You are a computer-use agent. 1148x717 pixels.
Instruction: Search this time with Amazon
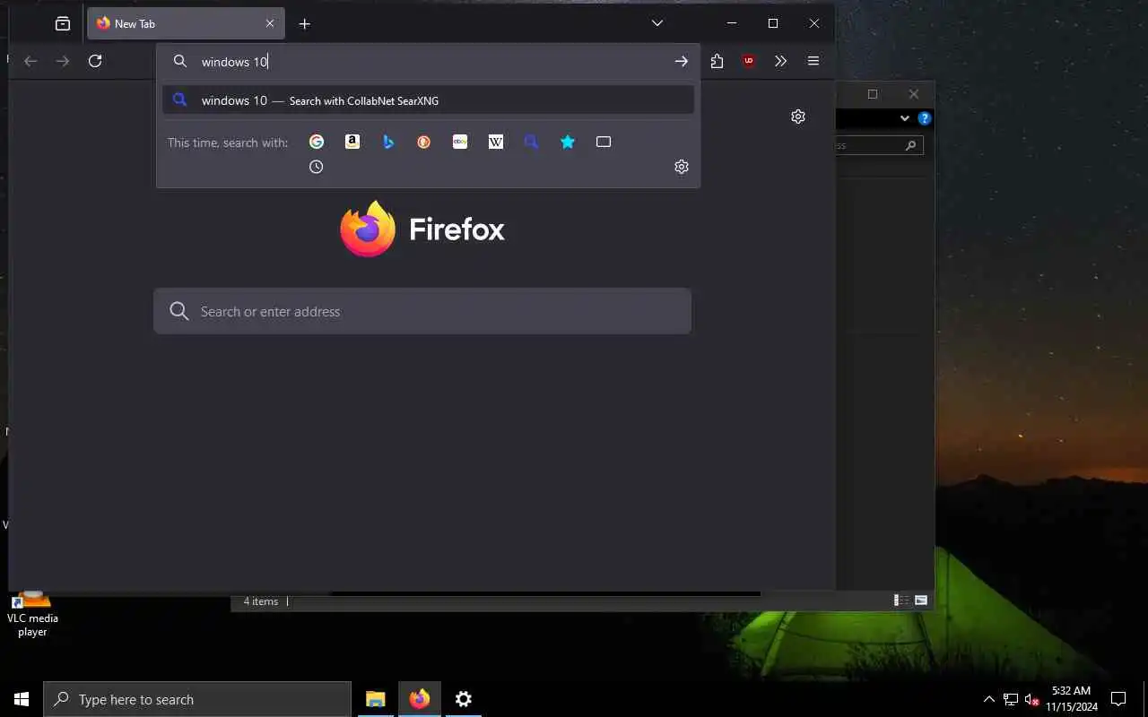click(352, 142)
